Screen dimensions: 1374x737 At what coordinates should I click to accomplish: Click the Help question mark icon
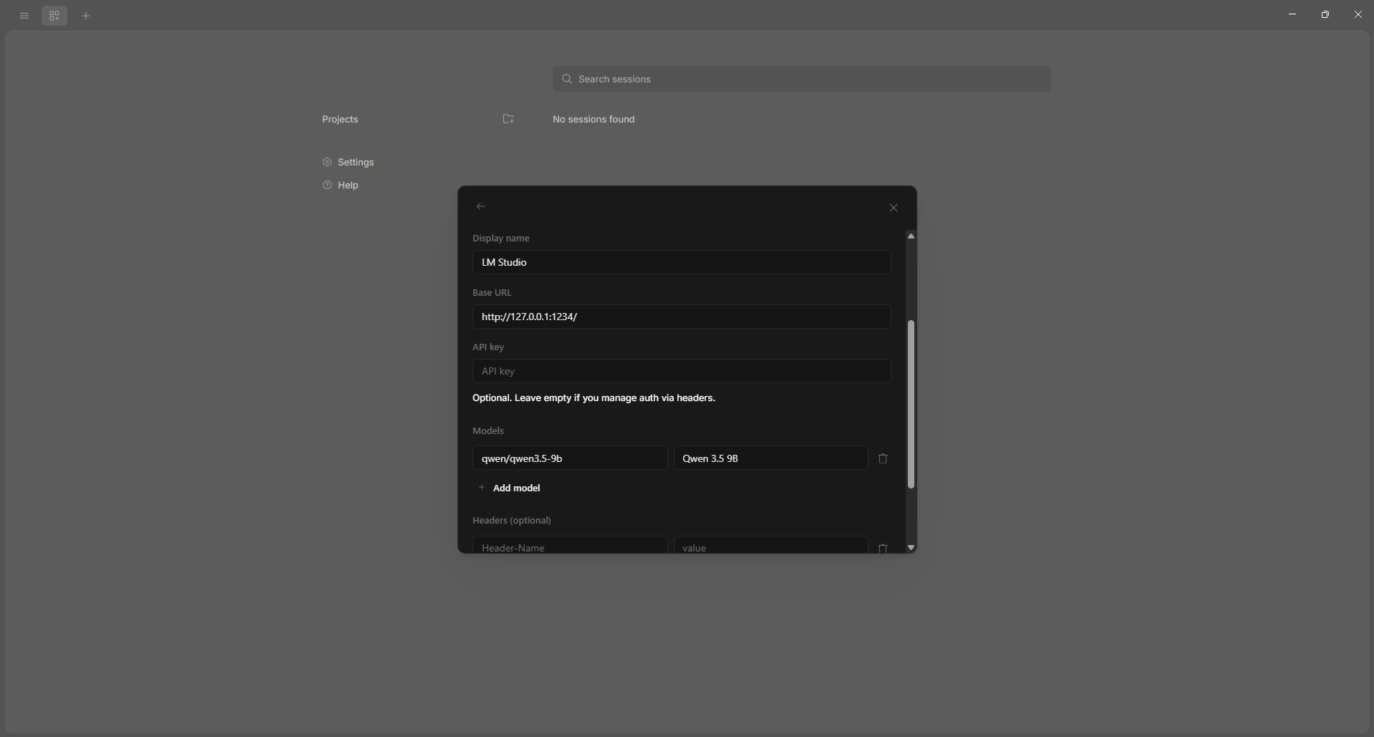pos(327,185)
